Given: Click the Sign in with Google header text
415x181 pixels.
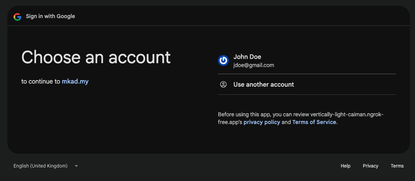Looking at the screenshot, I should tap(50, 16).
